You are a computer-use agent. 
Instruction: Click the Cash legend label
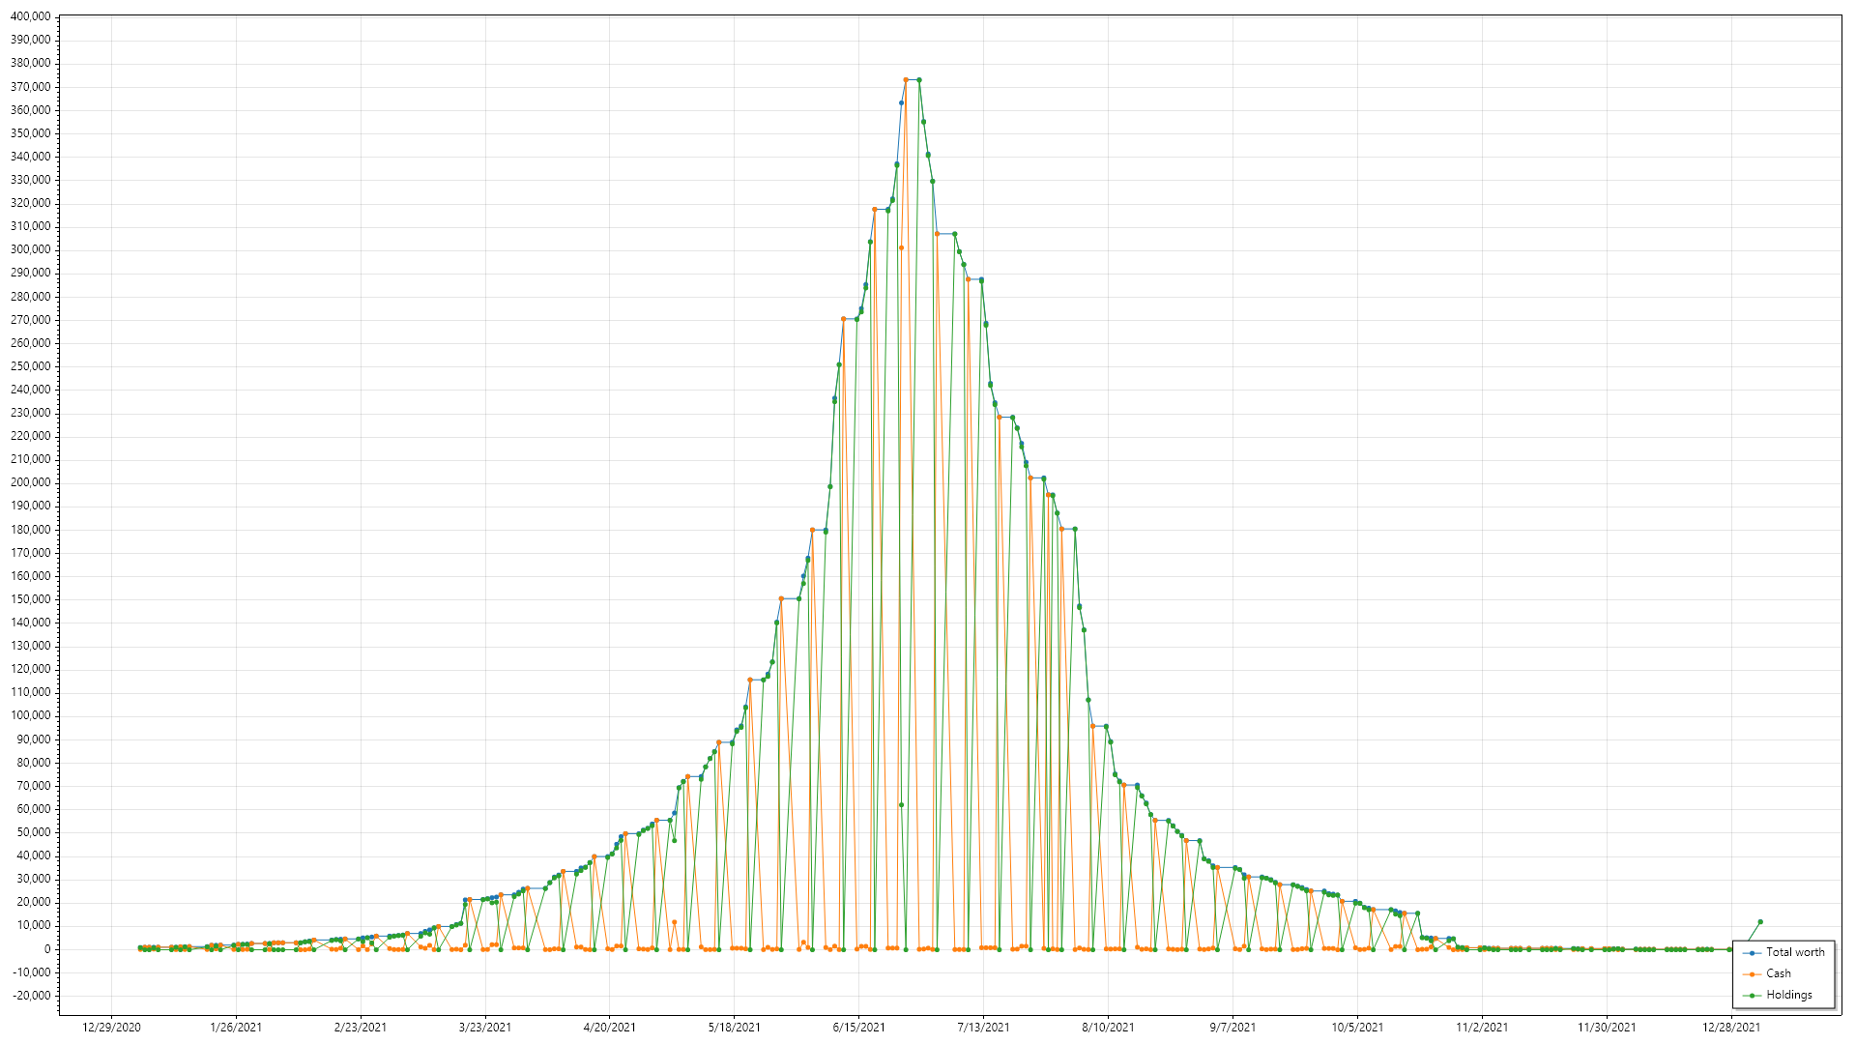coord(1778,973)
